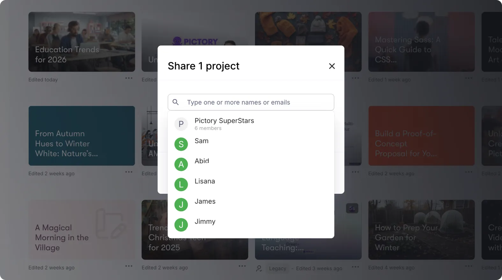Open more options for Build a Proof-of-Concept project
Image resolution: width=502 pixels, height=280 pixels.
469,172
